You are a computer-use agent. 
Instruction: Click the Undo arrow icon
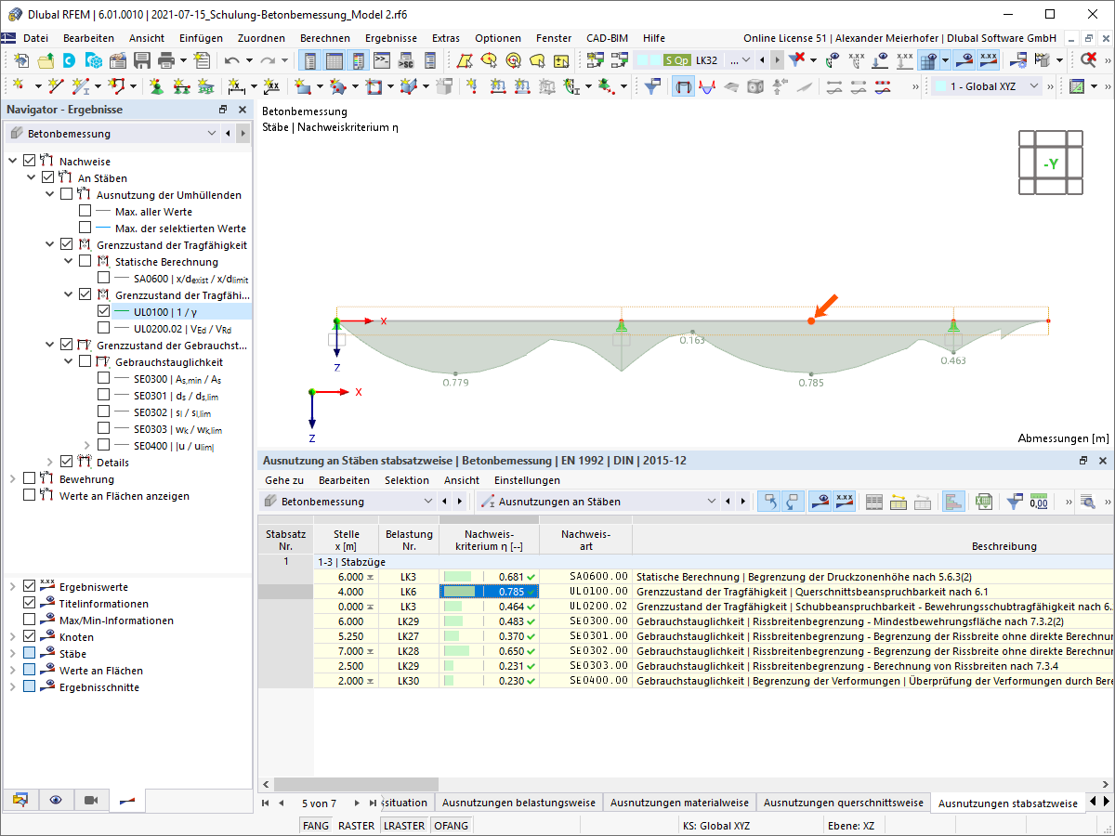click(231, 60)
